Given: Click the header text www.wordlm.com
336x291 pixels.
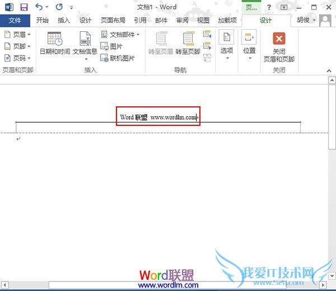Looking at the screenshot, I should pos(174,118).
